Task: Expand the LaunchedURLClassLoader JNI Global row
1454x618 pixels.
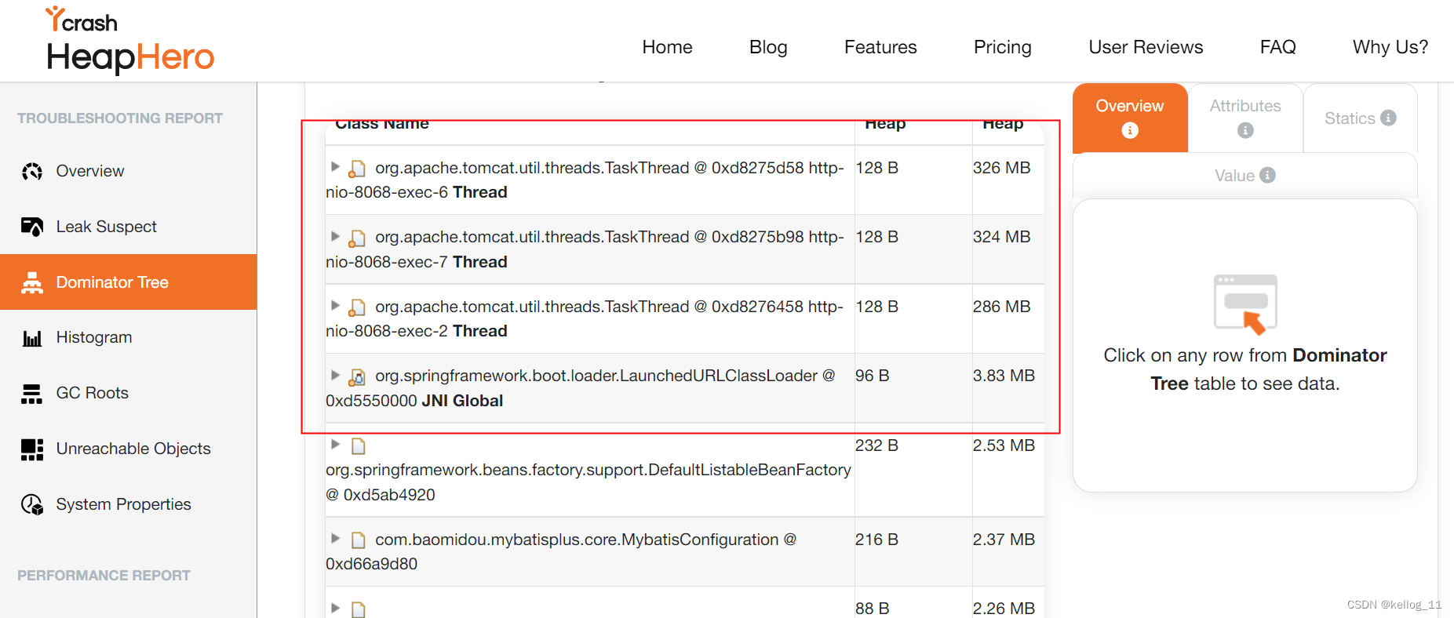Action: tap(335, 375)
